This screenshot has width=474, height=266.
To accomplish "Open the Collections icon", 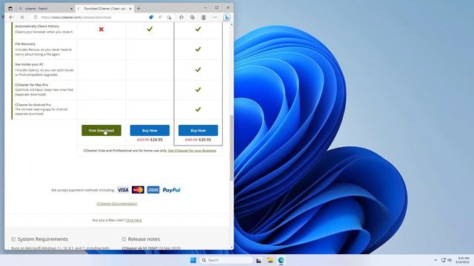I will [193, 17].
